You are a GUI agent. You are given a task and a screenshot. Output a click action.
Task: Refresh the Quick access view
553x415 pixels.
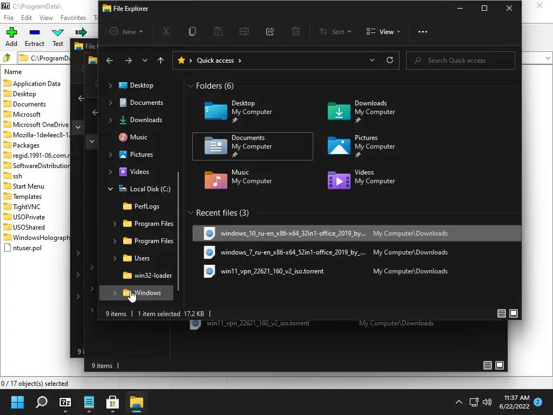click(390, 61)
